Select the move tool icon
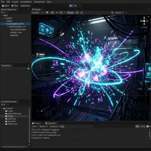The width and height of the screenshot is (151, 151). 57,13
